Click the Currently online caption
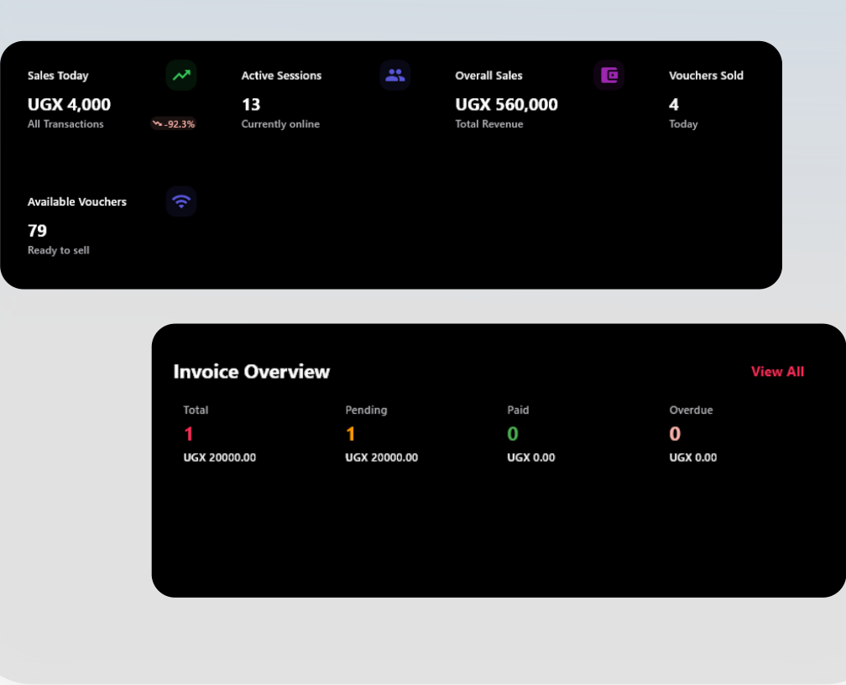Screen dimensions: 846x685 (280, 123)
